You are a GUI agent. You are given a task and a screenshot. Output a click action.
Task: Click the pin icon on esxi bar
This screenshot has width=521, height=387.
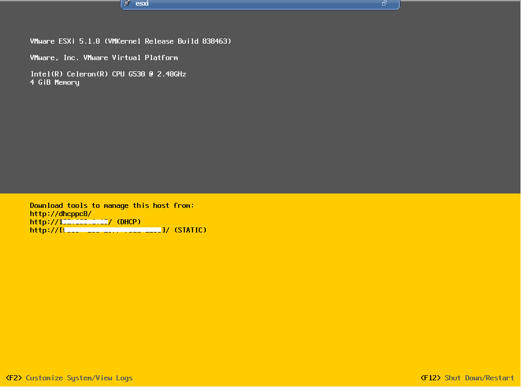point(127,3)
